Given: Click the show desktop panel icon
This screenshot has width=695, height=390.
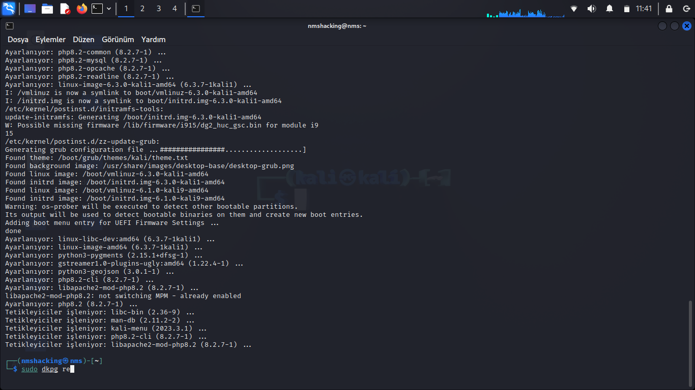Looking at the screenshot, I should (x=30, y=9).
